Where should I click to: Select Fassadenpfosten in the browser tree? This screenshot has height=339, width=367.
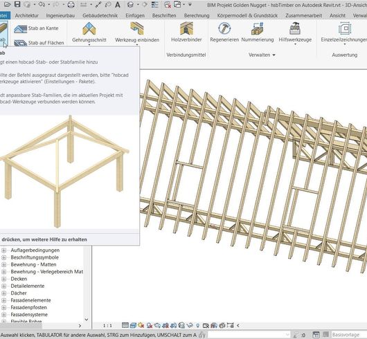[28, 307]
